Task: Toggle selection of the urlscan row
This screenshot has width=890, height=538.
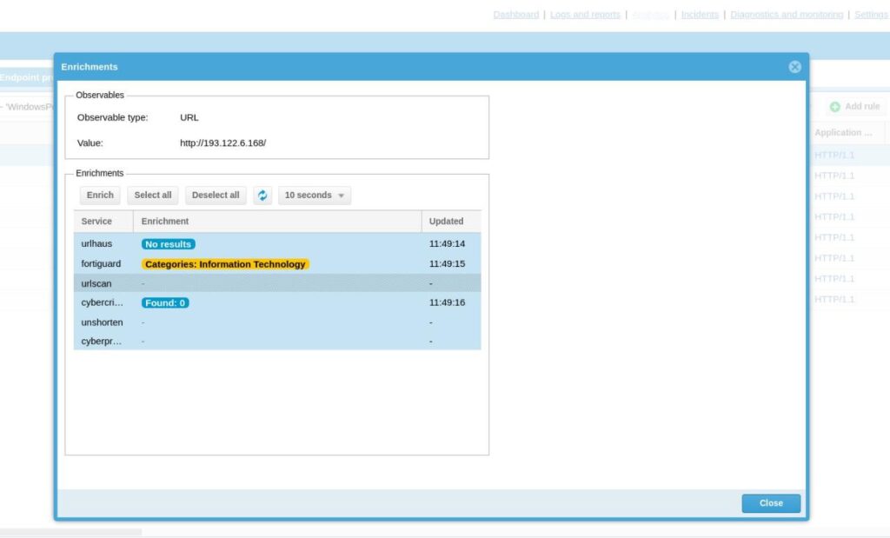Action: coord(96,283)
